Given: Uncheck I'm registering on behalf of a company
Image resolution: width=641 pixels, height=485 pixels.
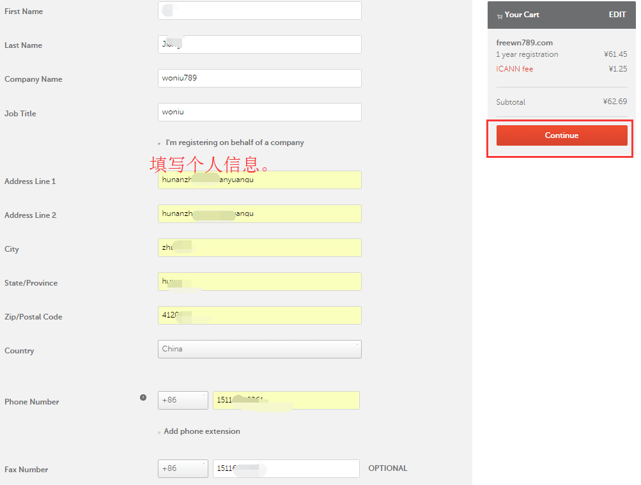Looking at the screenshot, I should tap(159, 142).
